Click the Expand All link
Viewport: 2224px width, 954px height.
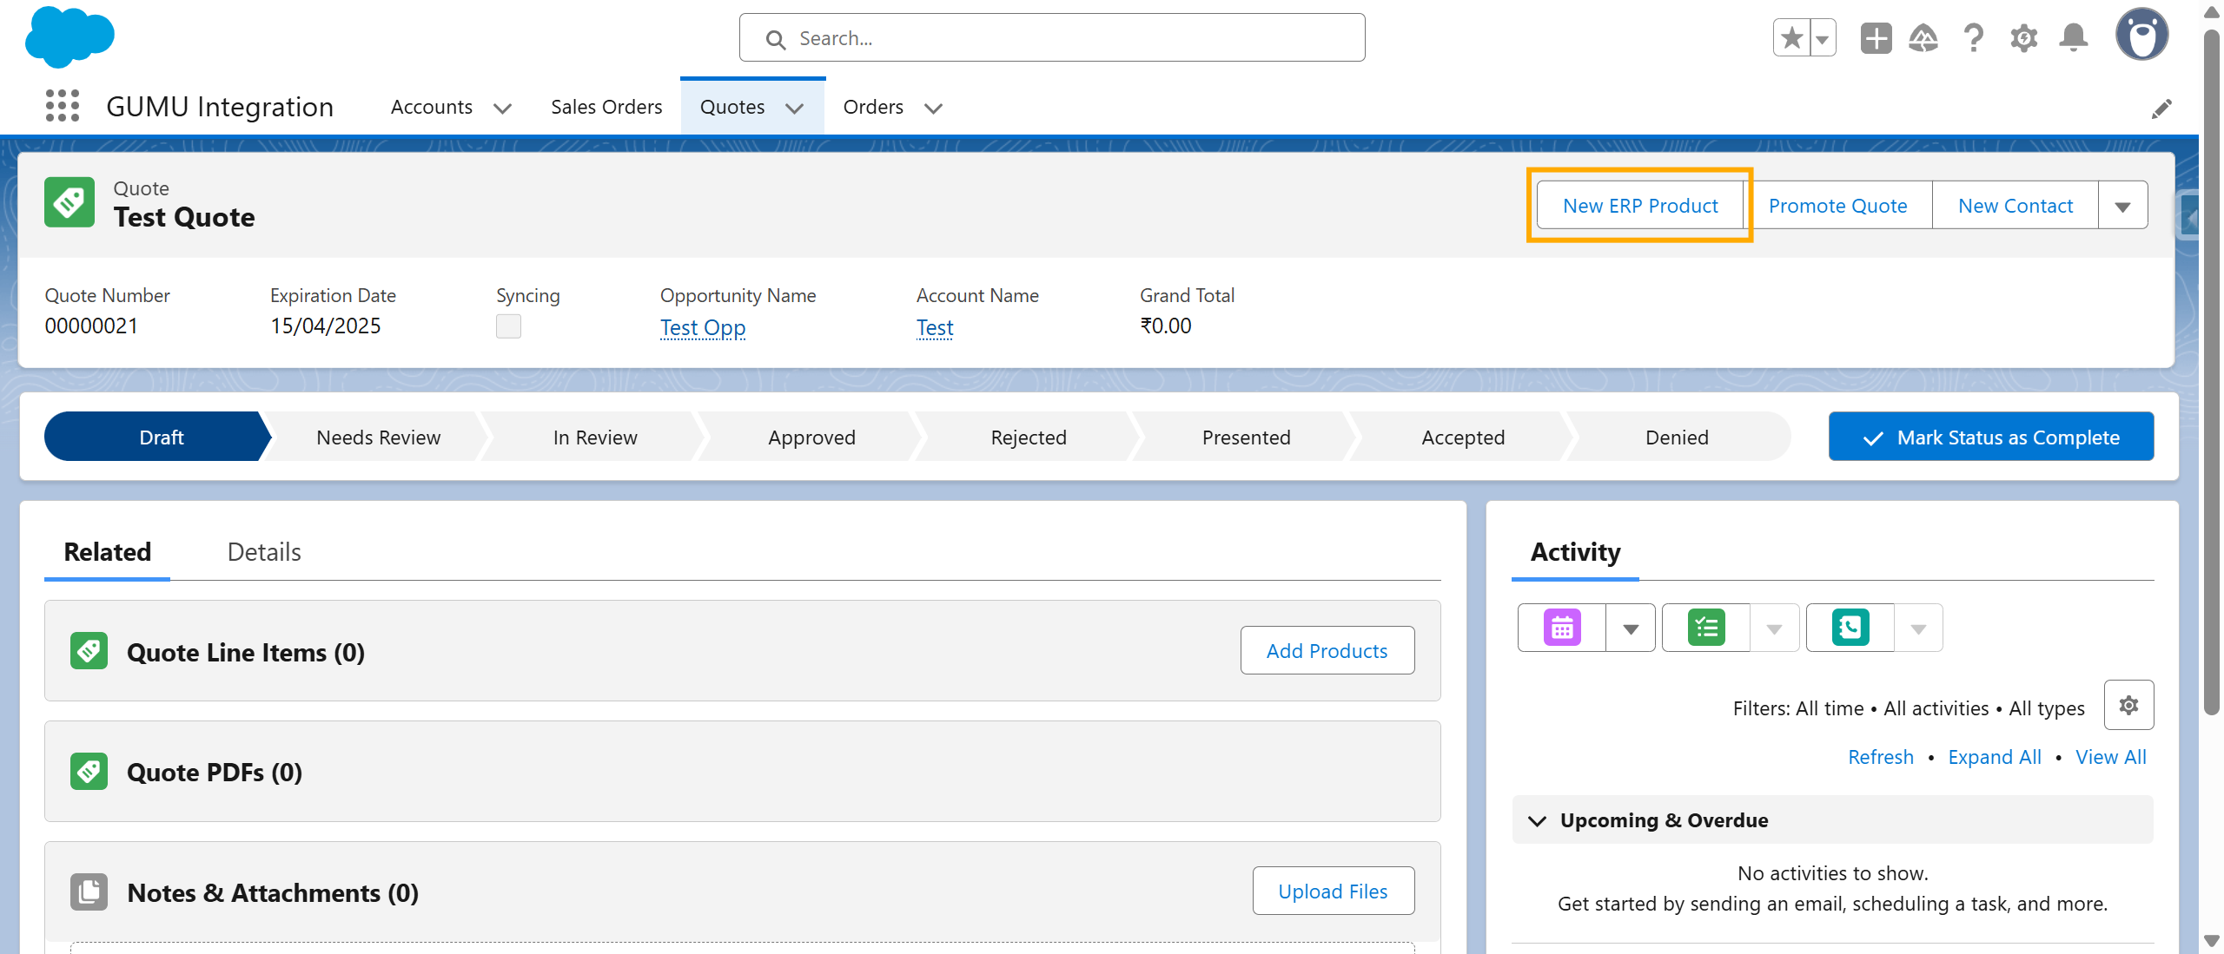point(1995,757)
